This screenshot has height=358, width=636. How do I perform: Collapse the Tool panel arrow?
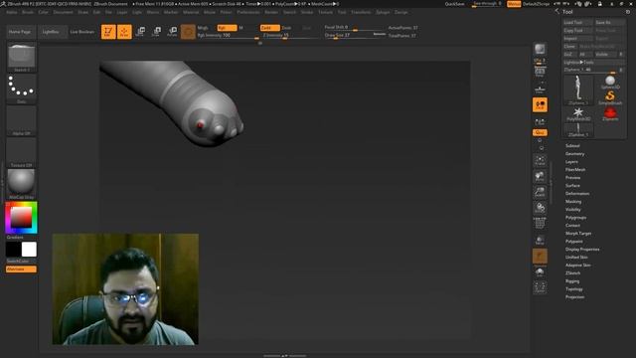[x=557, y=12]
